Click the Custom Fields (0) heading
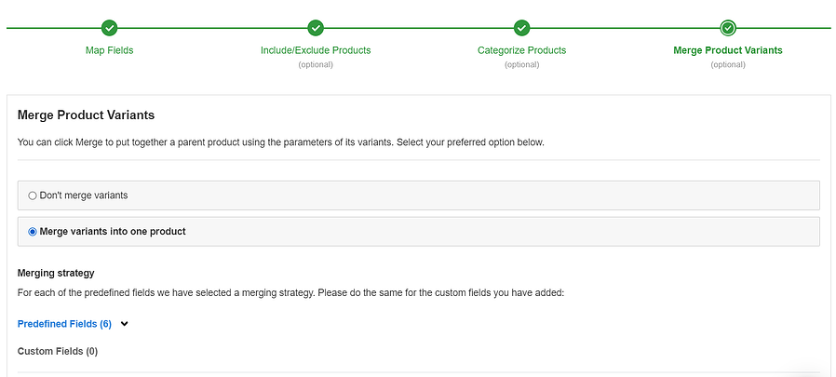 (x=58, y=351)
